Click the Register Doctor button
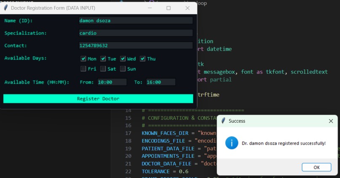Viewport: 340px width, 178px height. (x=98, y=99)
